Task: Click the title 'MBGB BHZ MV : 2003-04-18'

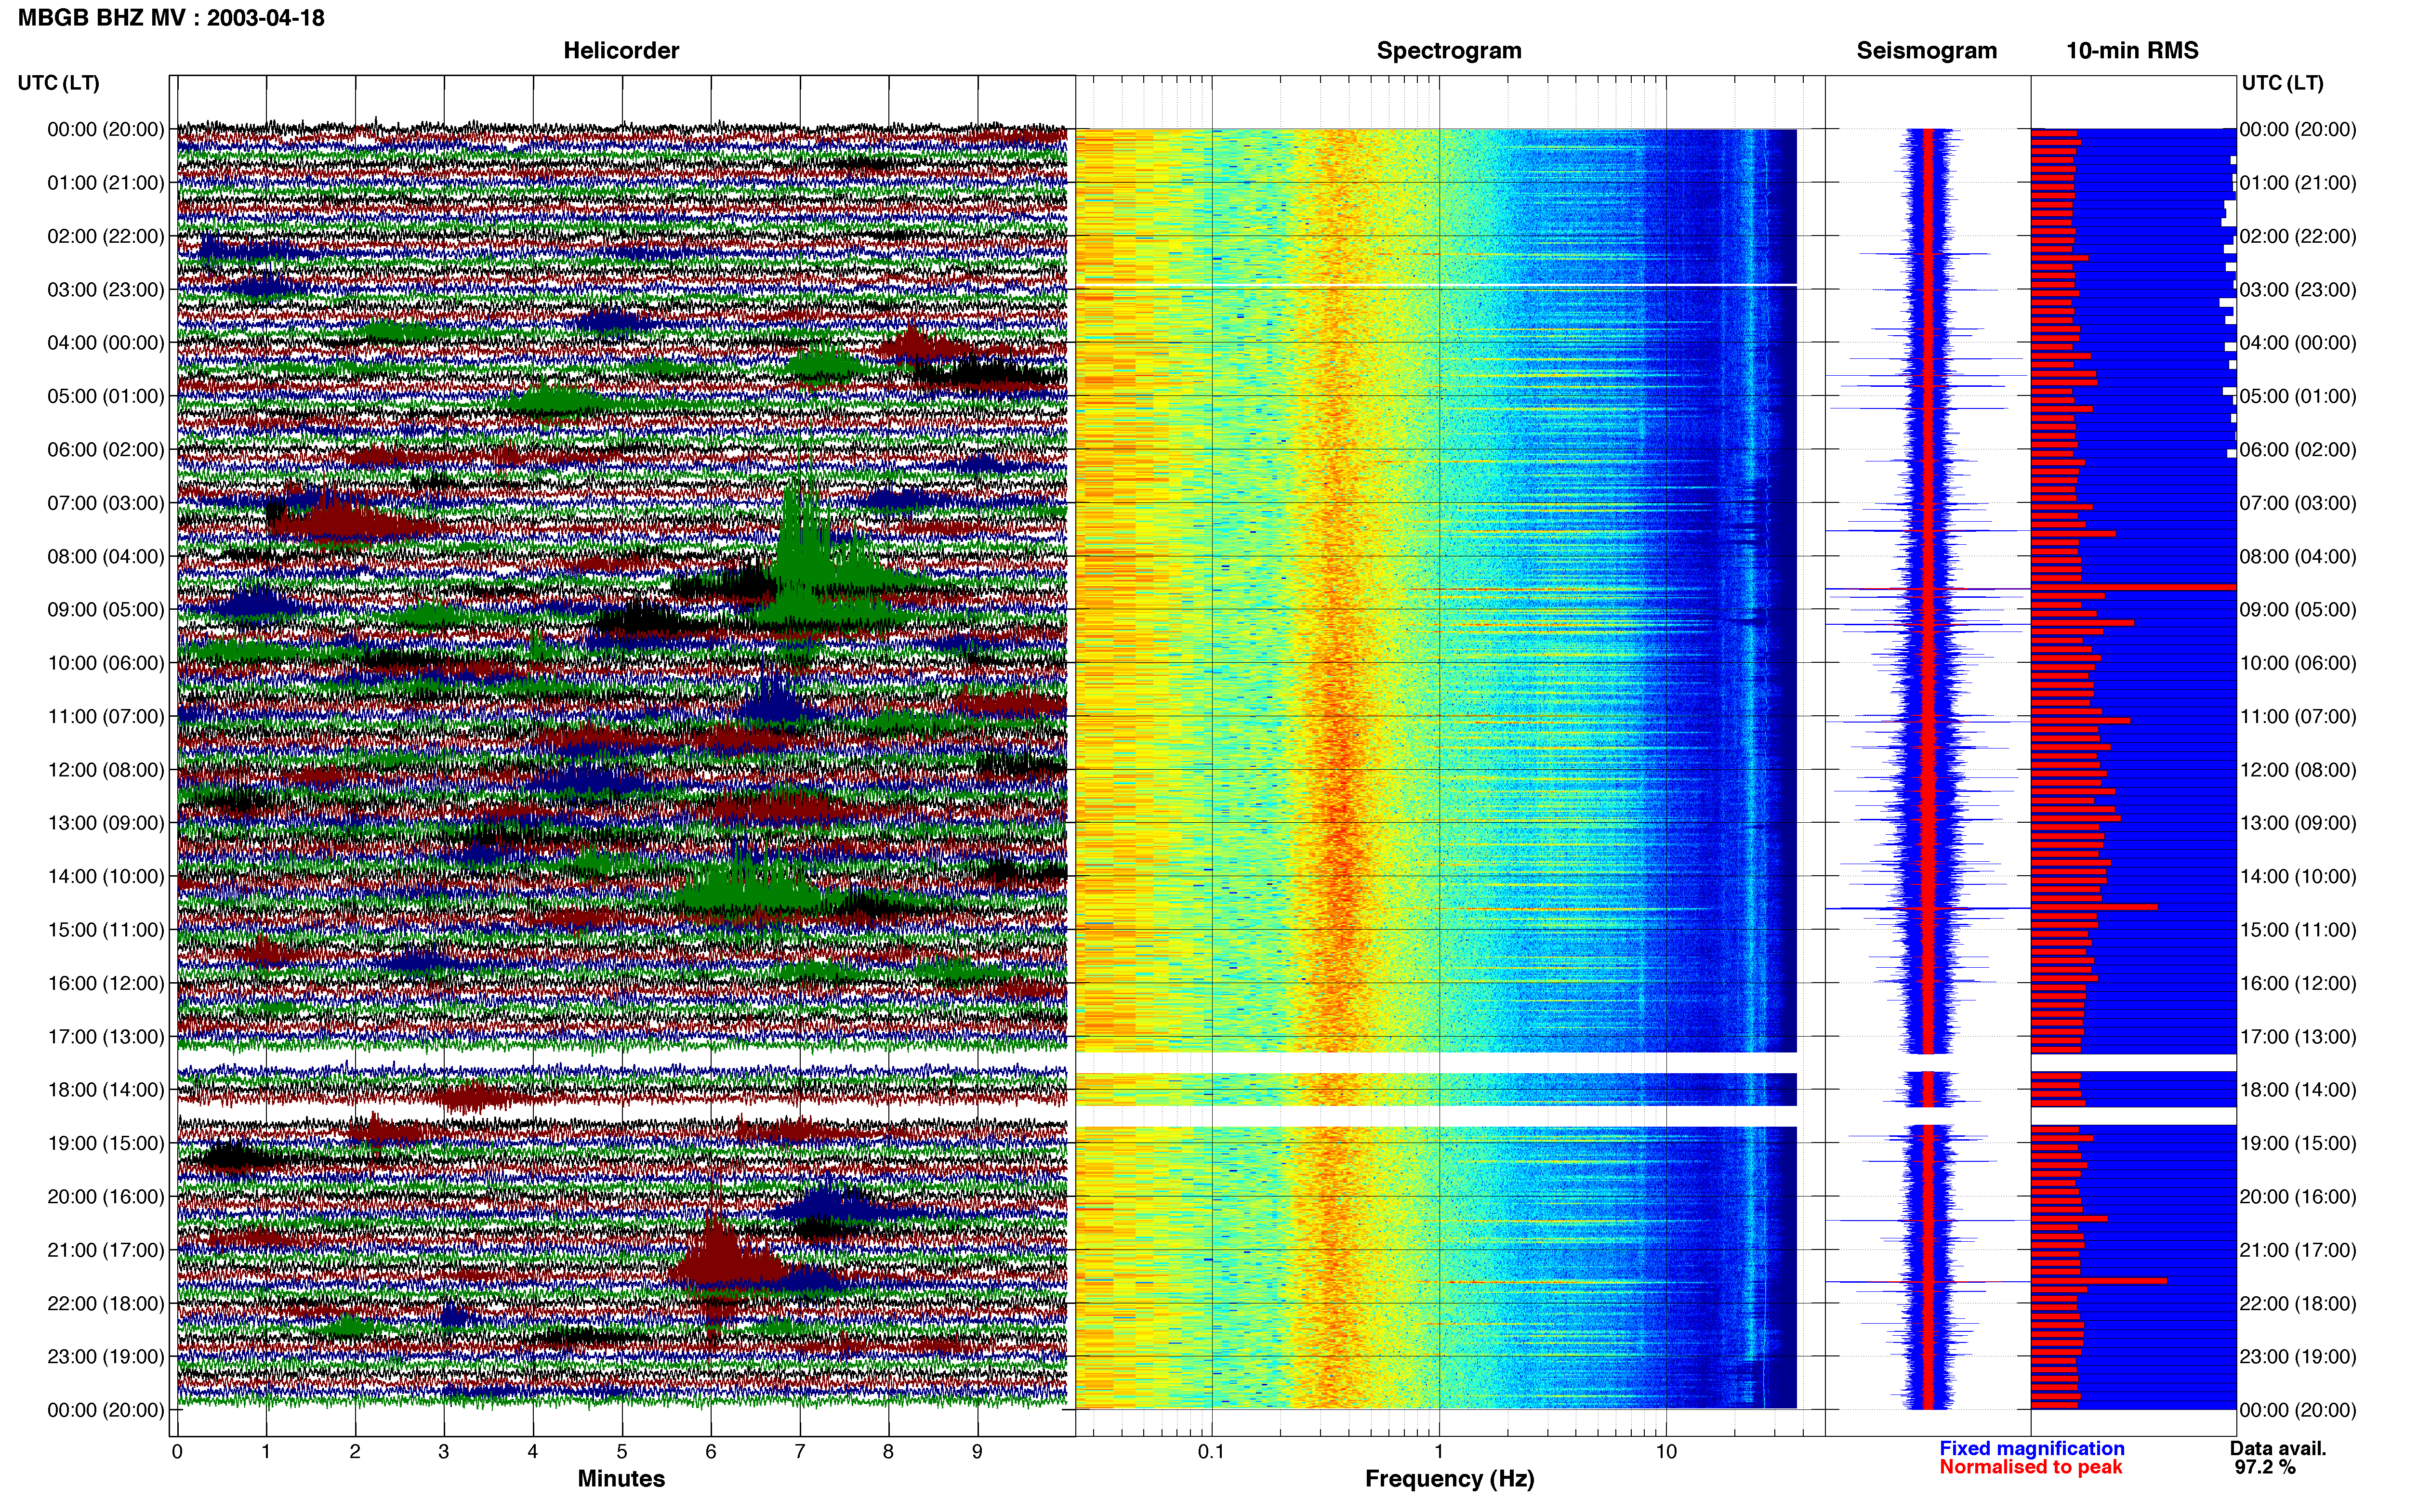Action: pyautogui.click(x=171, y=18)
